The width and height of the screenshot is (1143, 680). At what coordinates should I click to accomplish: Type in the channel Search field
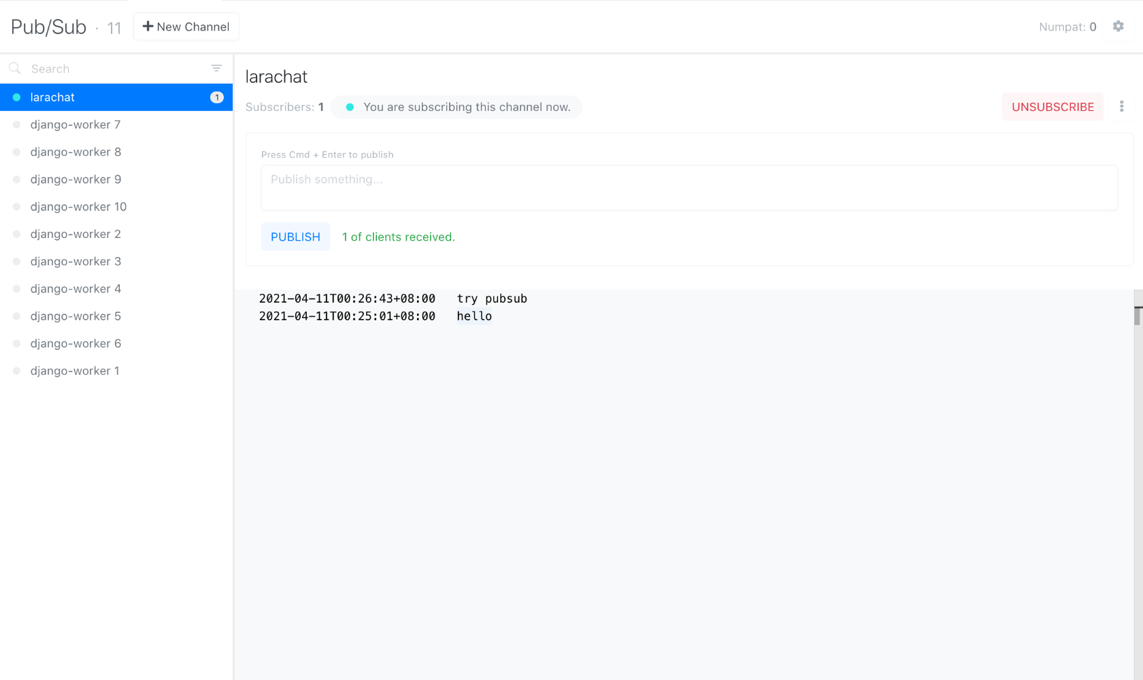116,69
